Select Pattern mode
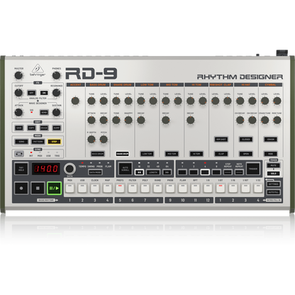Screen dimensions: 295x295 coord(38,142)
